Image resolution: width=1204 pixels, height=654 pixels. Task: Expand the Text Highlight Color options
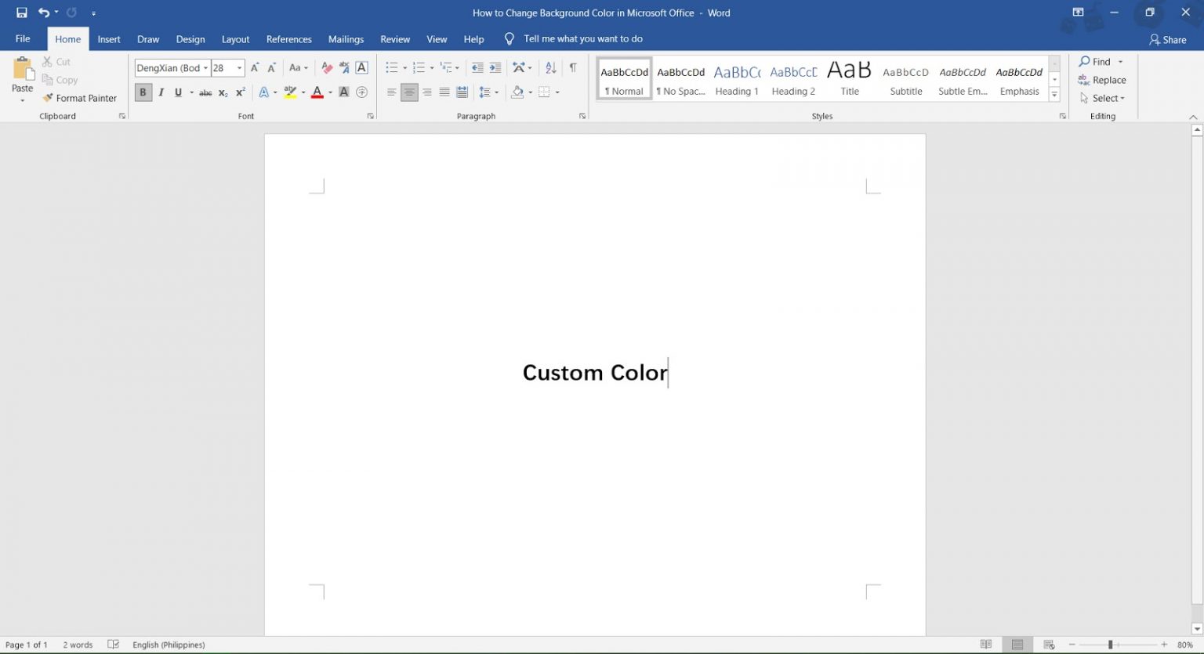[303, 92]
